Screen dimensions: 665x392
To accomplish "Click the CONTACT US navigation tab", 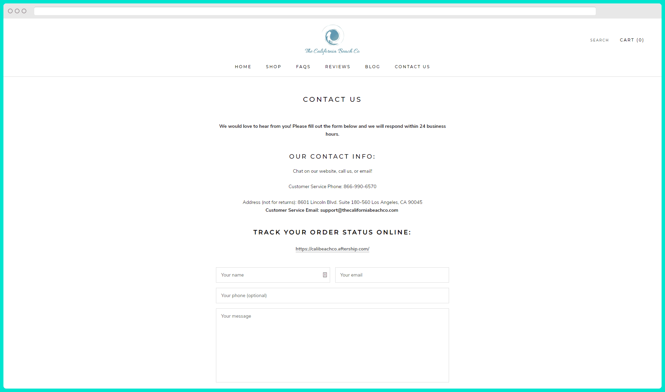I will (x=412, y=66).
